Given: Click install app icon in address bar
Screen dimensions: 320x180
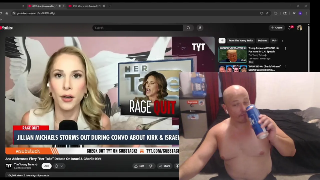Looking at the screenshot, I should pos(262,13).
